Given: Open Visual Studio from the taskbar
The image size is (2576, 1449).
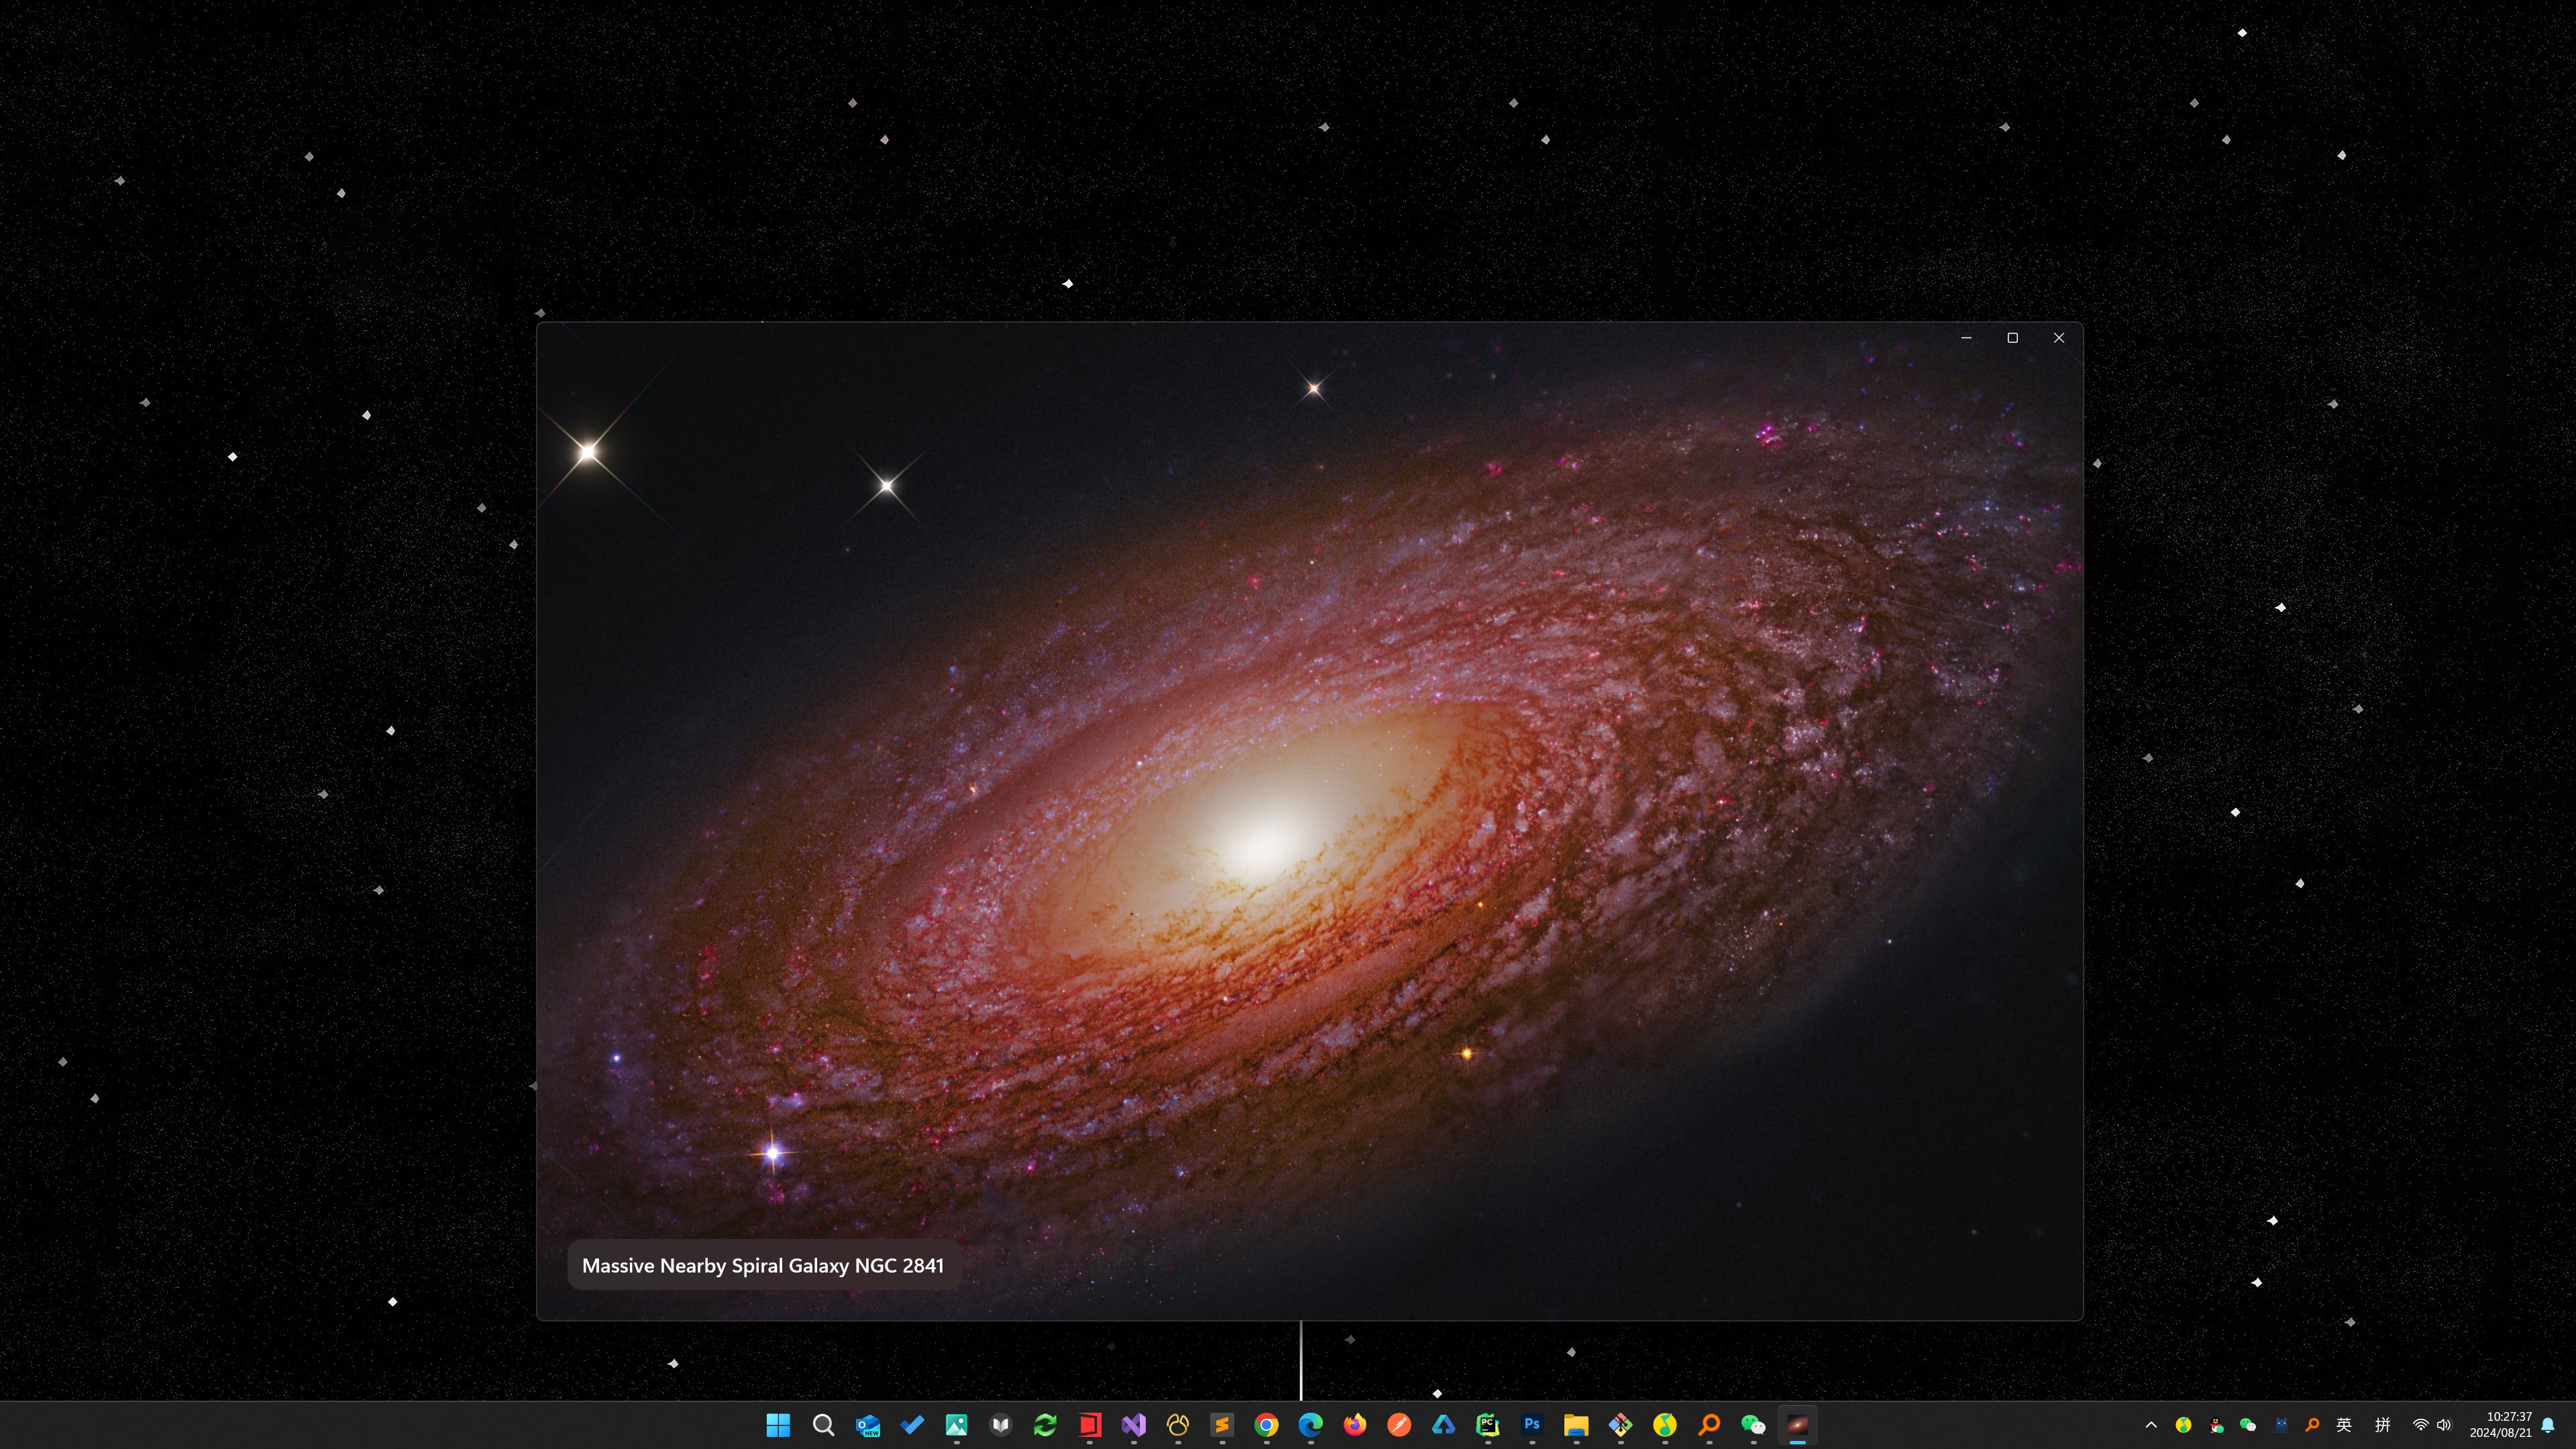Looking at the screenshot, I should [1133, 1425].
